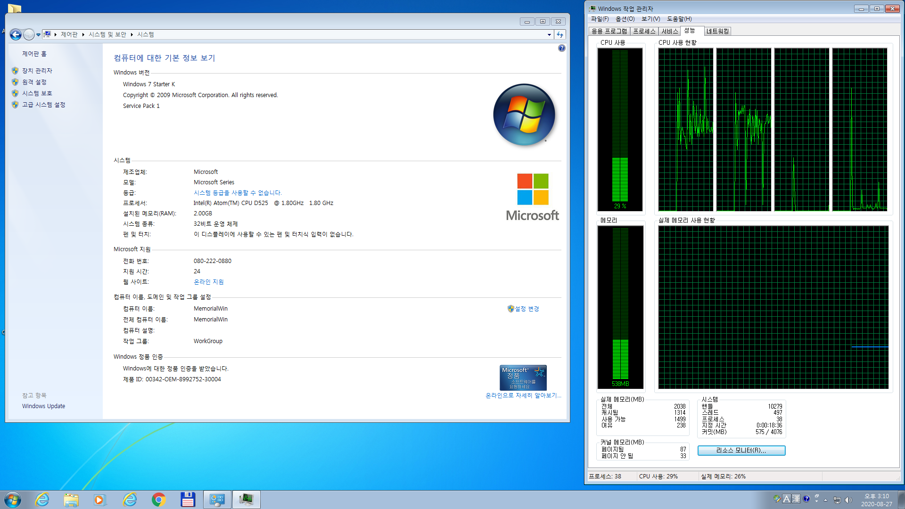This screenshot has height=509, width=905.
Task: Click the language bar restore icon
Action: pyautogui.click(x=817, y=496)
